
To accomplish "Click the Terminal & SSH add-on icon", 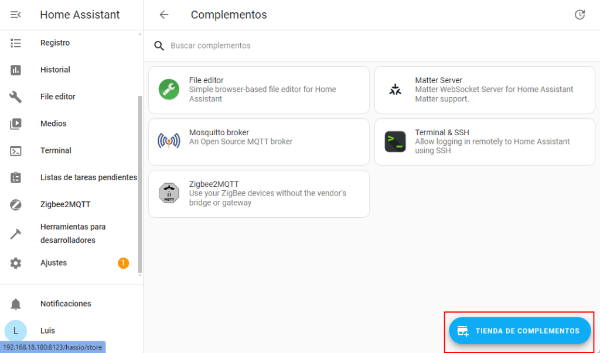I will [396, 142].
